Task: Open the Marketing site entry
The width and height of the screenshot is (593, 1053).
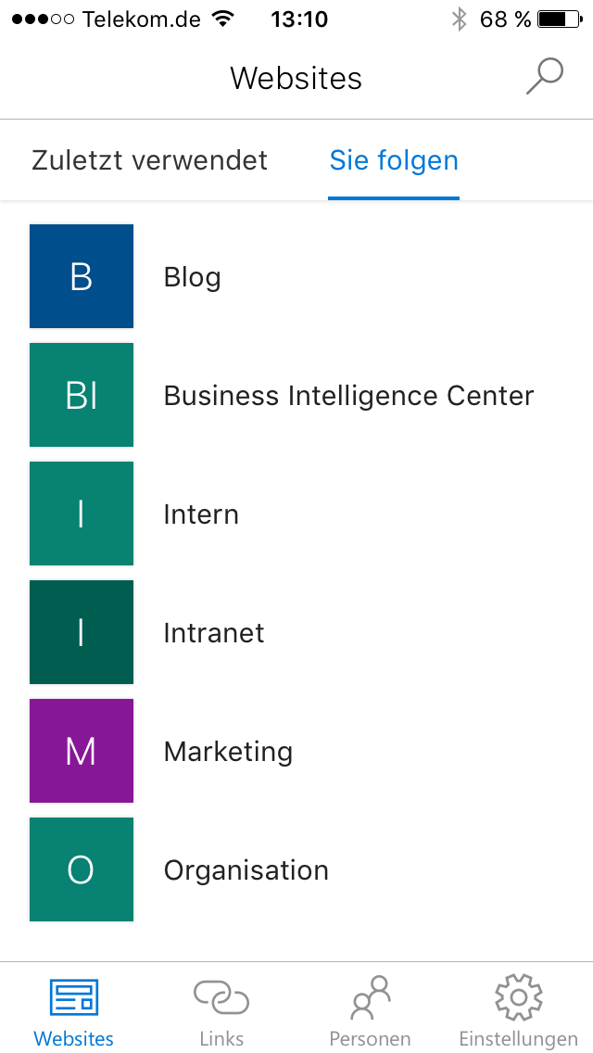Action: pyautogui.click(x=228, y=752)
